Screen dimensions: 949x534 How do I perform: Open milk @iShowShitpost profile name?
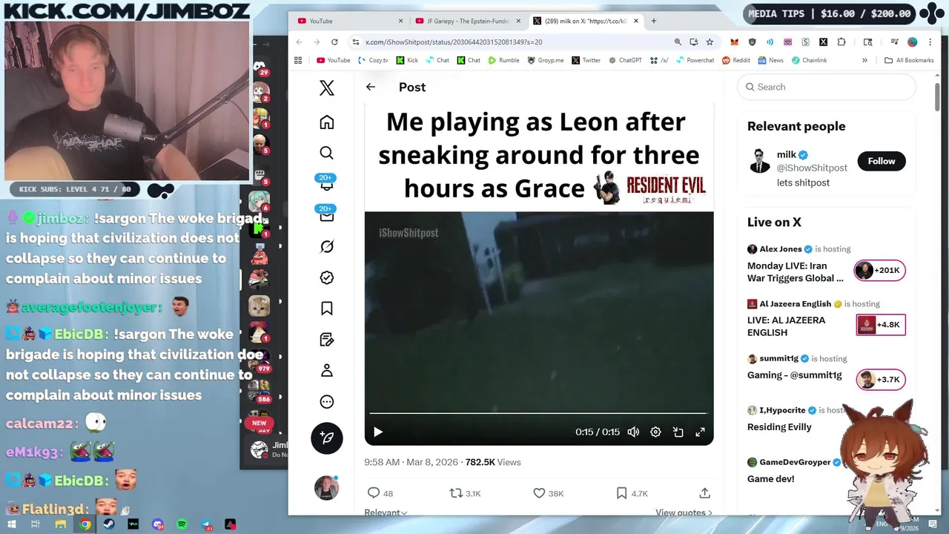pyautogui.click(x=787, y=154)
